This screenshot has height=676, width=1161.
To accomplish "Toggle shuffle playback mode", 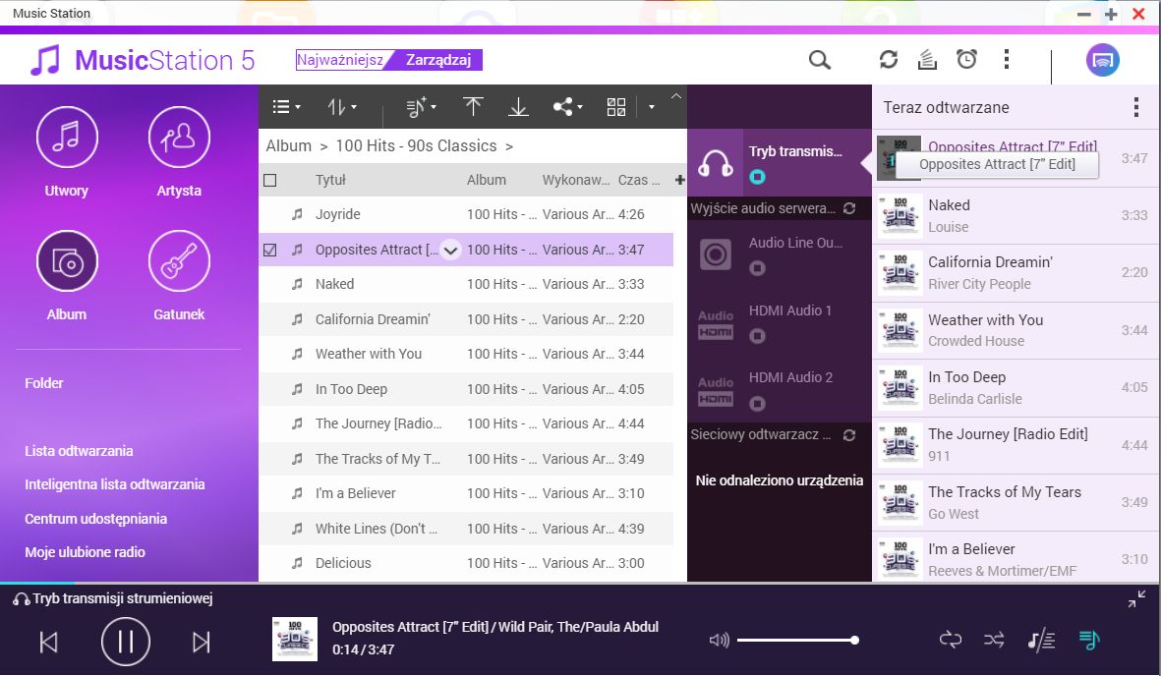I will tap(994, 640).
